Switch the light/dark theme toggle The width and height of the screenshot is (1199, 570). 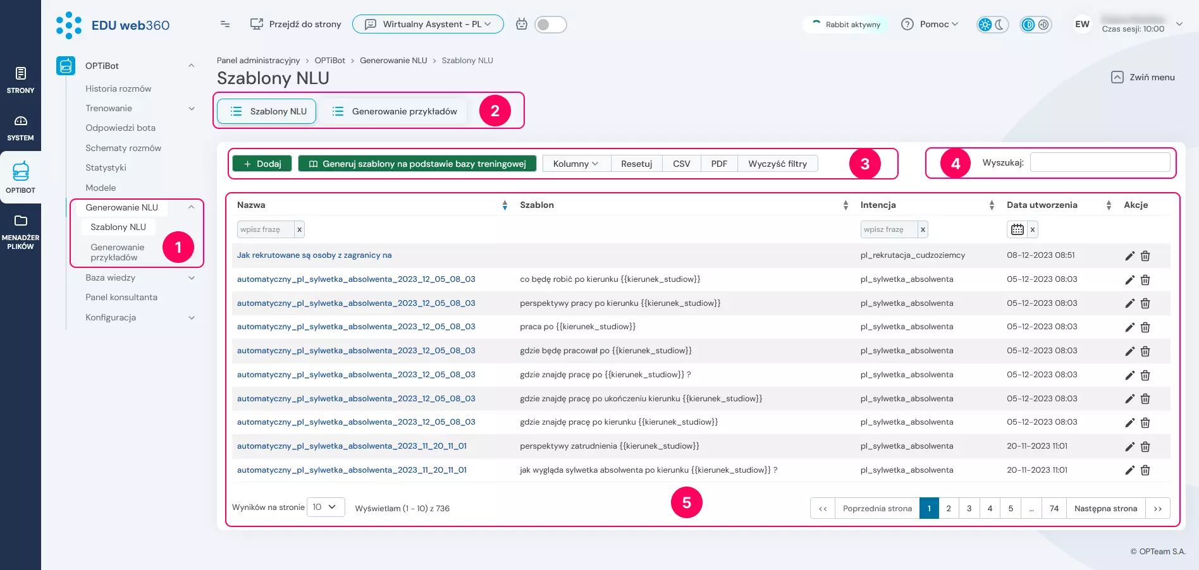992,25
